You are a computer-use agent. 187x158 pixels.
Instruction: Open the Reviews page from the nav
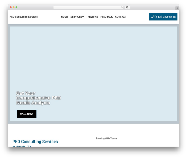tap(93, 17)
